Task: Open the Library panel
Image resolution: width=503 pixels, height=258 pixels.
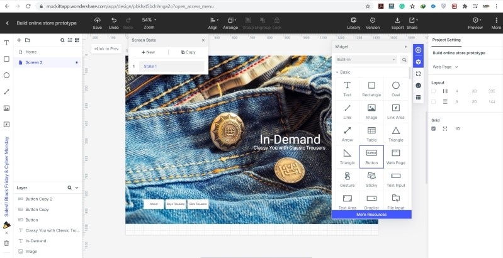Action: 354,20
